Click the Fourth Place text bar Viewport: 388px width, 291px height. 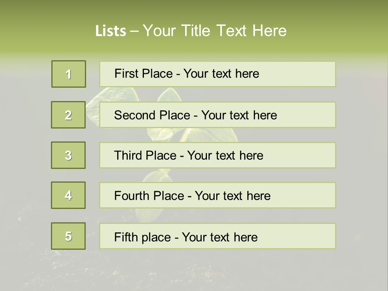(x=217, y=195)
